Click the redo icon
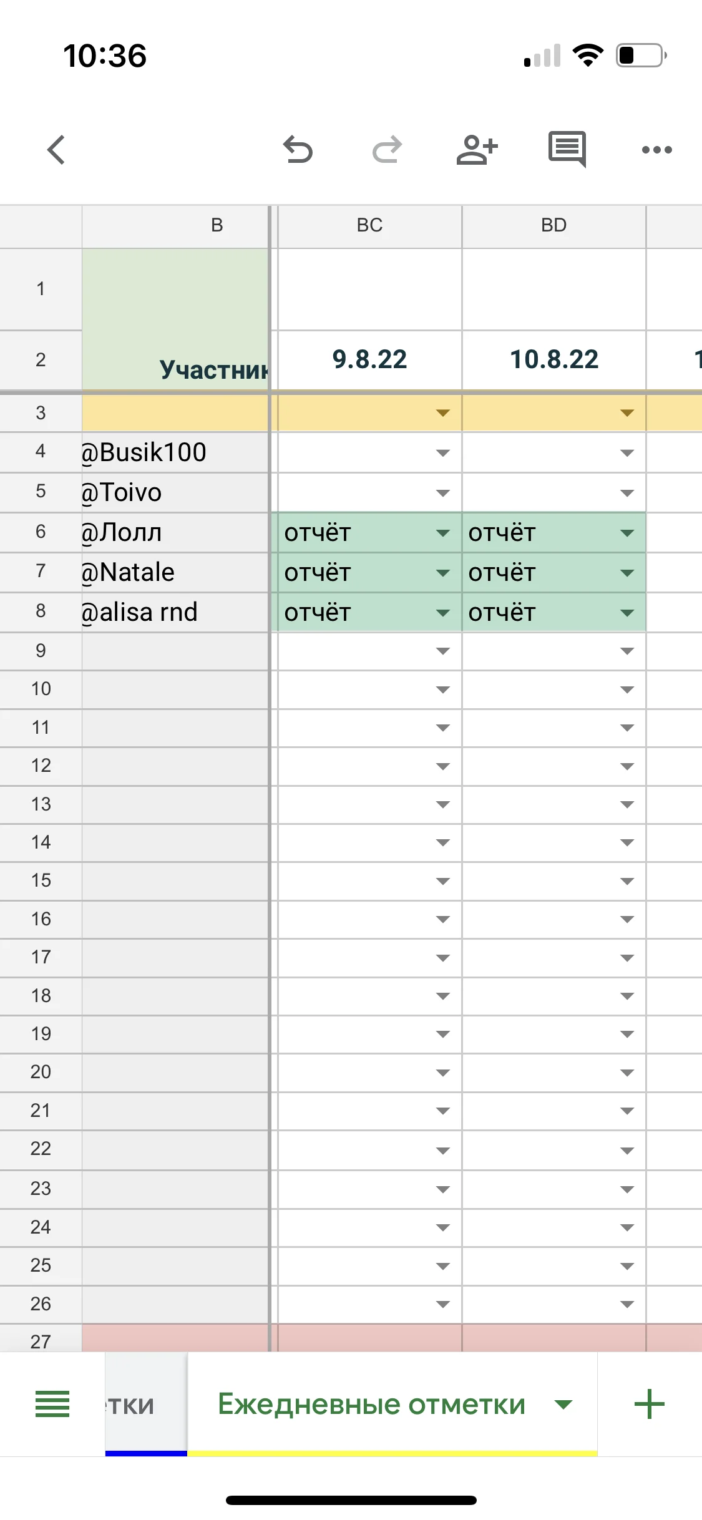This screenshot has width=702, height=1520. (387, 150)
